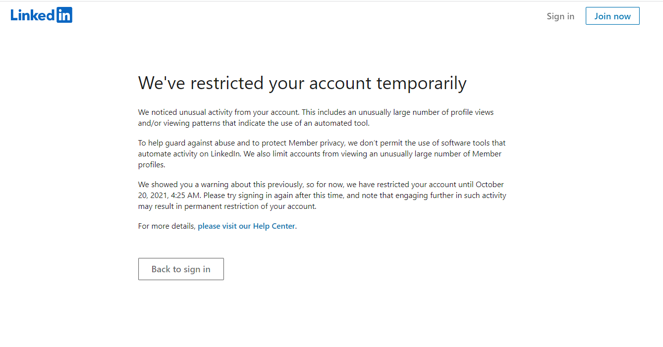This screenshot has height=347, width=663.
Task: Click the word "temporarily" in the heading
Action: point(421,83)
